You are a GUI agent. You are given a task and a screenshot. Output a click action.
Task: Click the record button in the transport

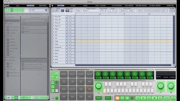tap(154, 98)
